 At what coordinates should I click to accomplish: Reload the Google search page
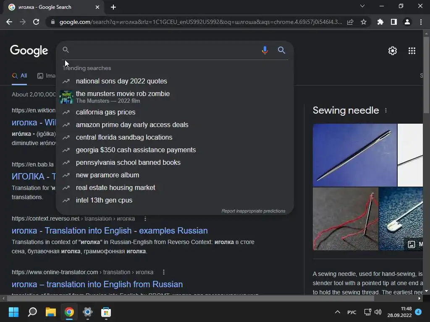click(36, 22)
